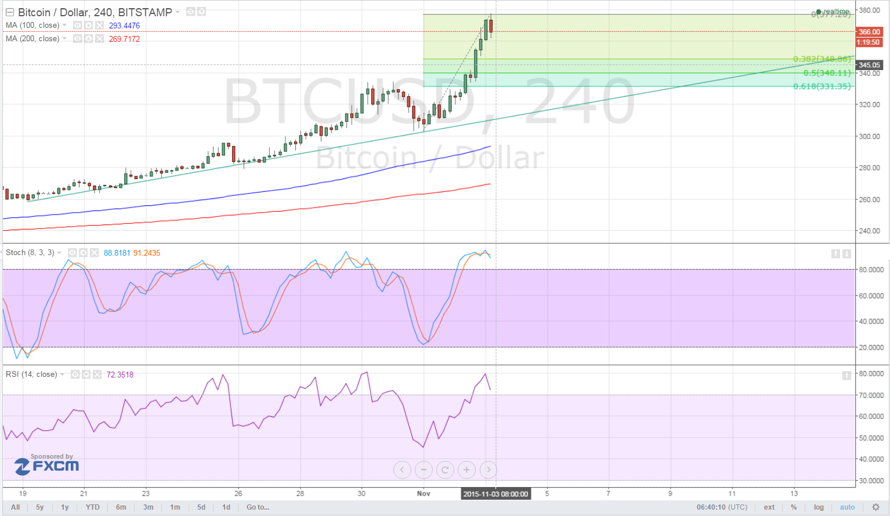The image size is (890, 516).
Task: Open the Stoch indicator settings gear
Action: point(83,253)
